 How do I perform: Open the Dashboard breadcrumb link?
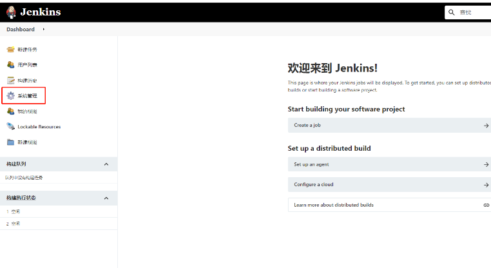coord(21,29)
